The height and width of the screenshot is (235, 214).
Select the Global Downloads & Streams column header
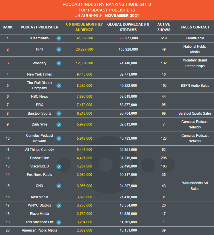pos(128,27)
